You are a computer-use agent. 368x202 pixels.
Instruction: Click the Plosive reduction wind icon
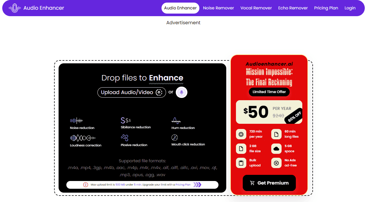(x=124, y=138)
